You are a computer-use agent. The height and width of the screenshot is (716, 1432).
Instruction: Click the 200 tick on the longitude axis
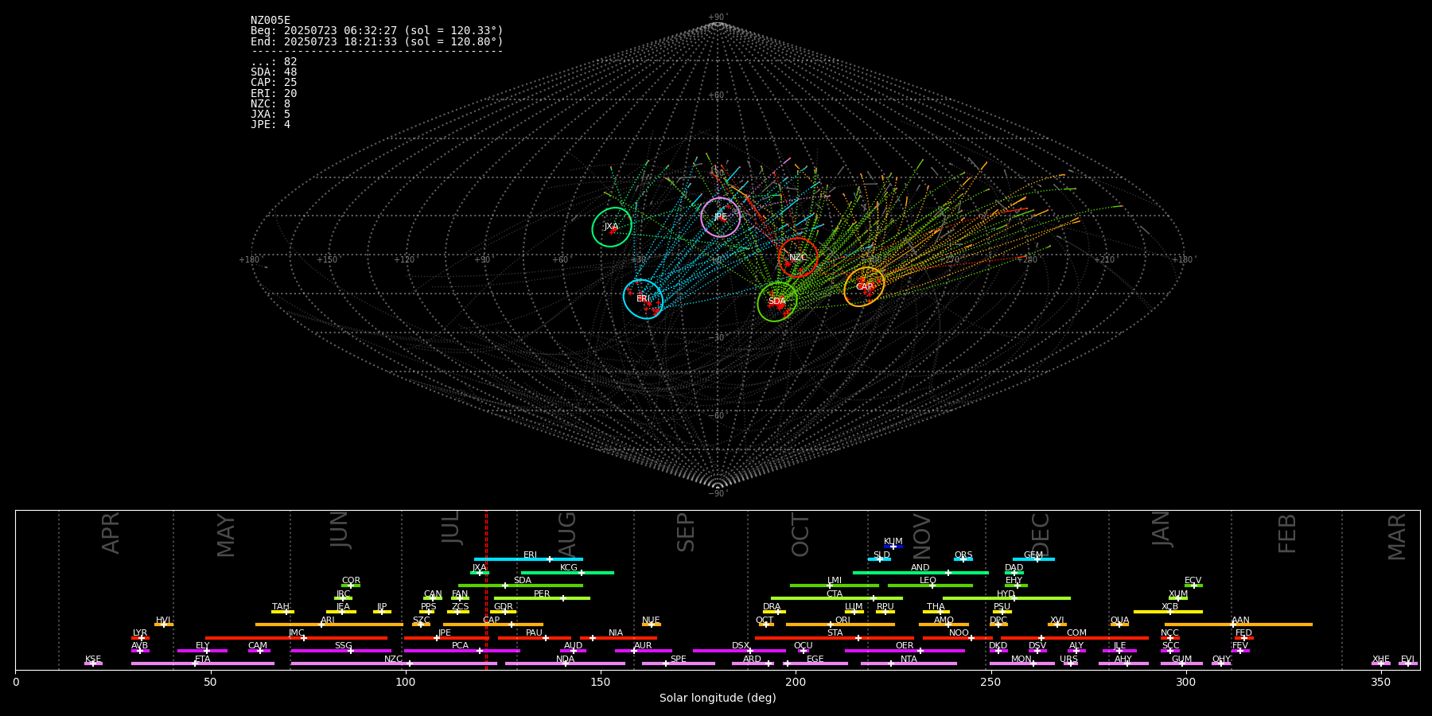pos(796,682)
